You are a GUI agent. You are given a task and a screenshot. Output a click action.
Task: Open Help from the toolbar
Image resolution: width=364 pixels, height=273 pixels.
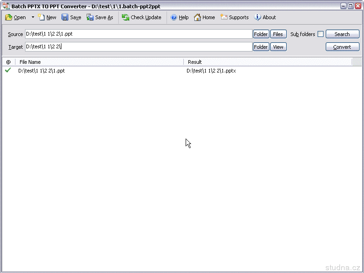point(179,17)
